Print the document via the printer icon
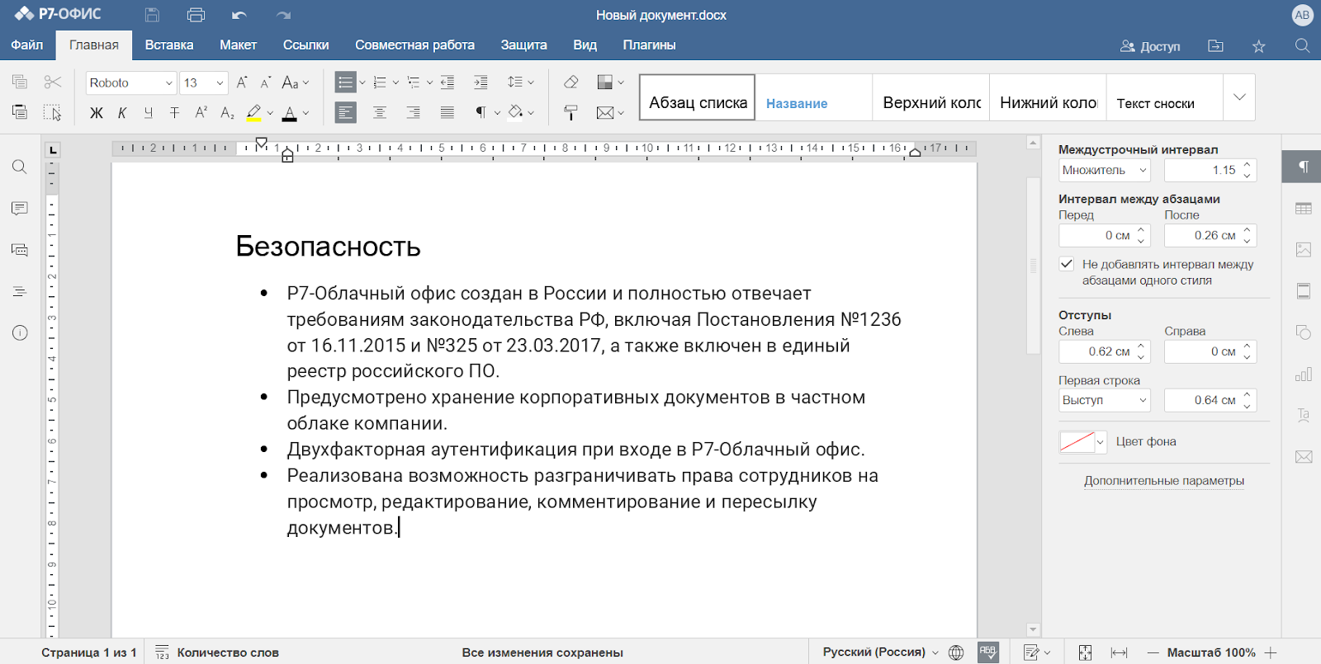Image resolution: width=1321 pixels, height=664 pixels. click(x=196, y=15)
